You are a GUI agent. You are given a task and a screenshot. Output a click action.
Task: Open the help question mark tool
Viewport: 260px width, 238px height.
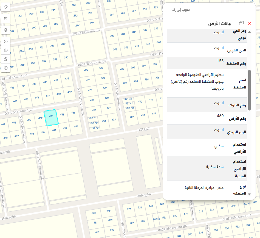6,68
